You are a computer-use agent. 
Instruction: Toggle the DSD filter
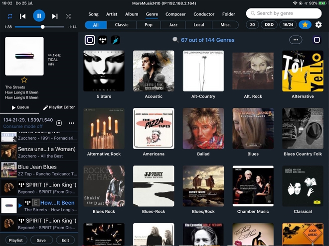pyautogui.click(x=269, y=25)
